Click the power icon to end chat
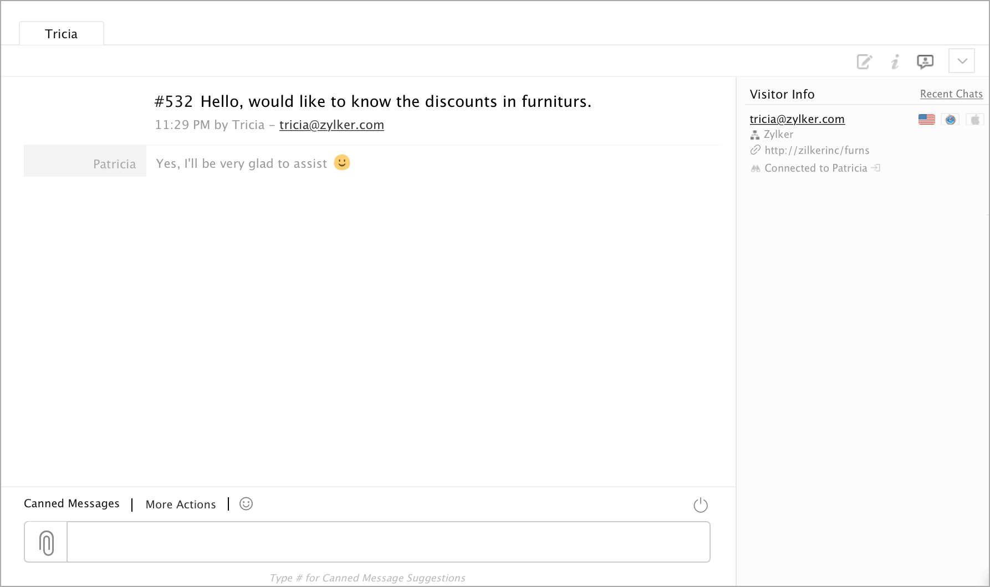The width and height of the screenshot is (990, 587). point(701,505)
